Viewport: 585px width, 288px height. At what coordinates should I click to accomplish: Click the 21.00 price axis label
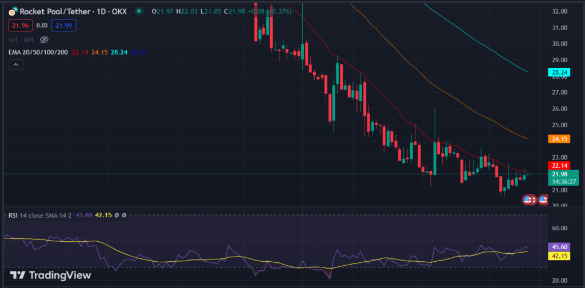[x=560, y=190]
